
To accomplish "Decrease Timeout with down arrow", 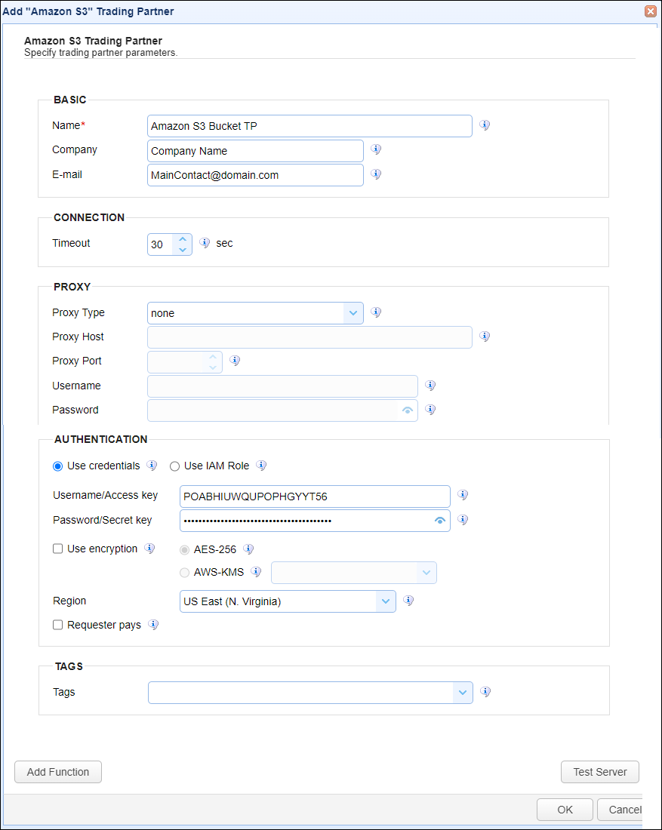I will coord(183,250).
